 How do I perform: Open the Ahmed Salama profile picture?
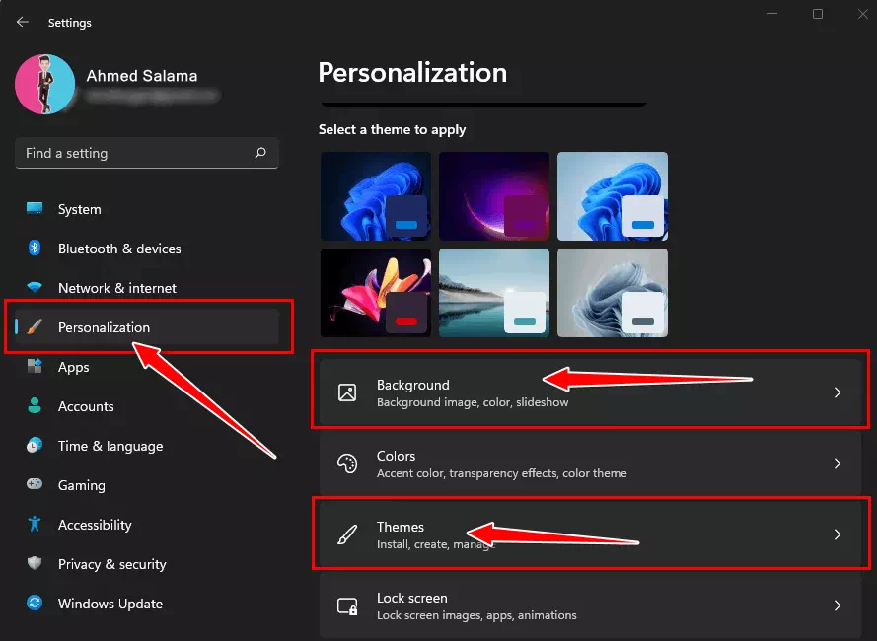44,85
